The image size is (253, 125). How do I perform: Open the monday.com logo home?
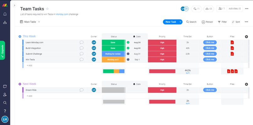pyautogui.click(x=5, y=5)
